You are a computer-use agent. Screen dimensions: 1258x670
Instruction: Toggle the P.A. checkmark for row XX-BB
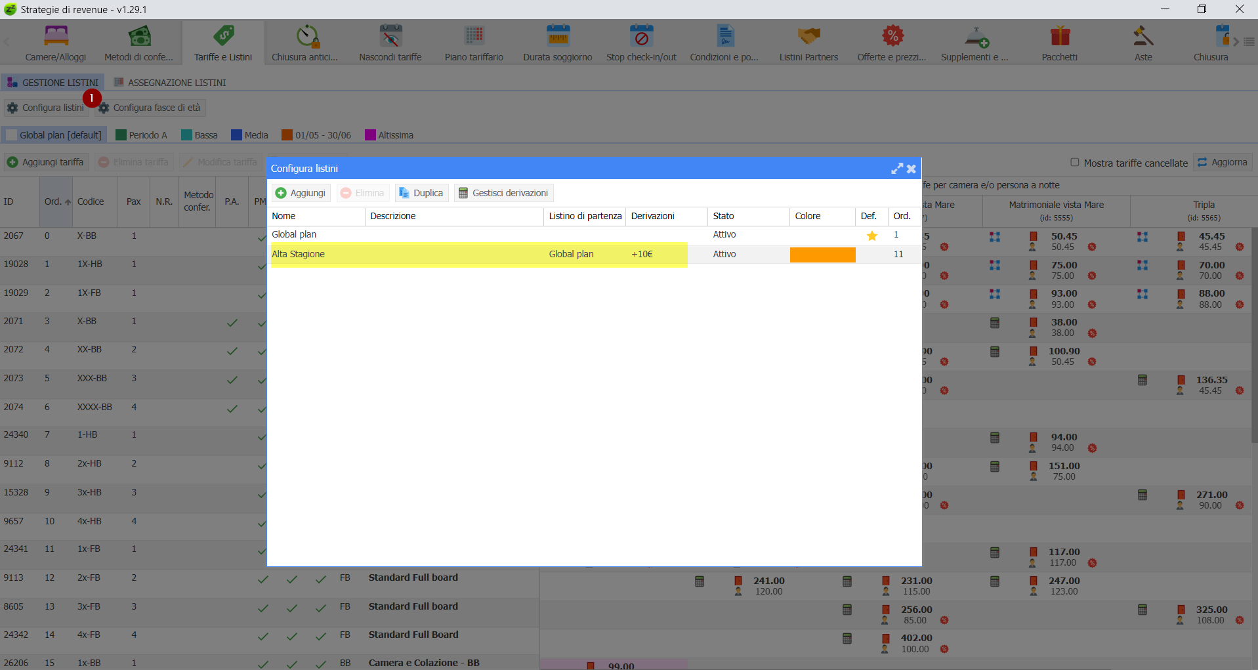232,351
